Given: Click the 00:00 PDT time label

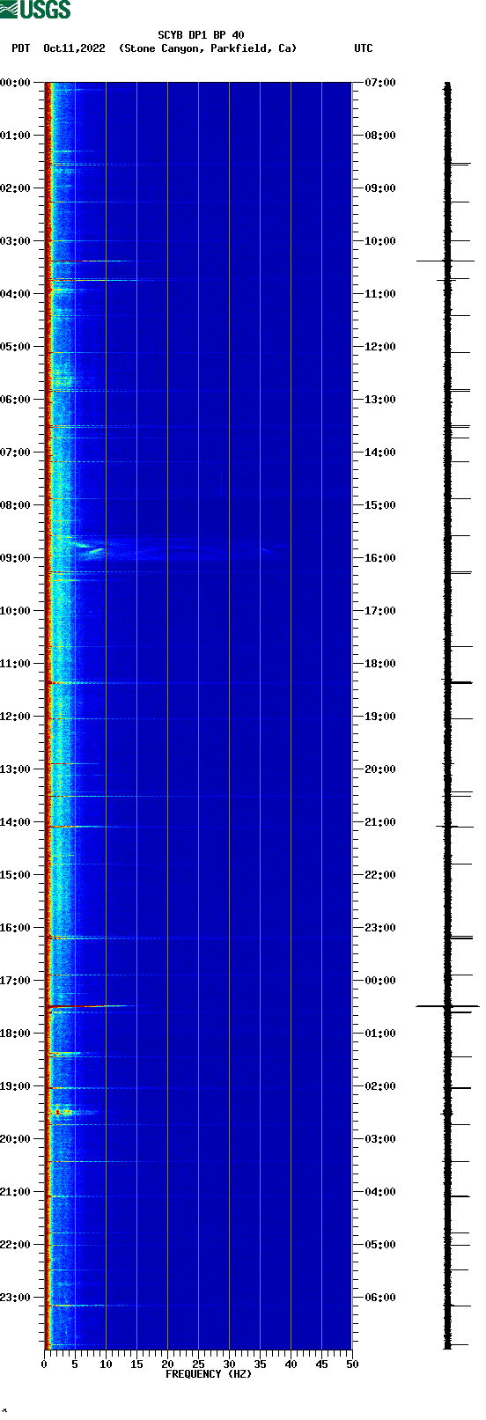Looking at the screenshot, I should (x=16, y=83).
